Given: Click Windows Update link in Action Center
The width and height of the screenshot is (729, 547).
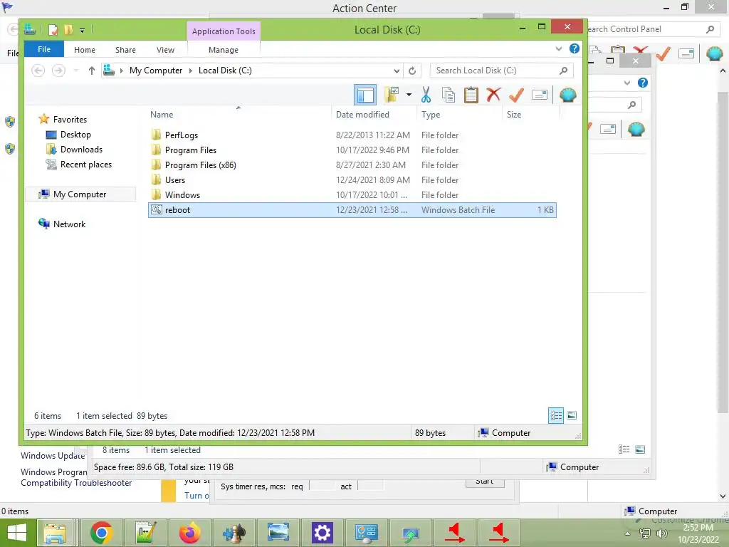Looking at the screenshot, I should click(53, 456).
